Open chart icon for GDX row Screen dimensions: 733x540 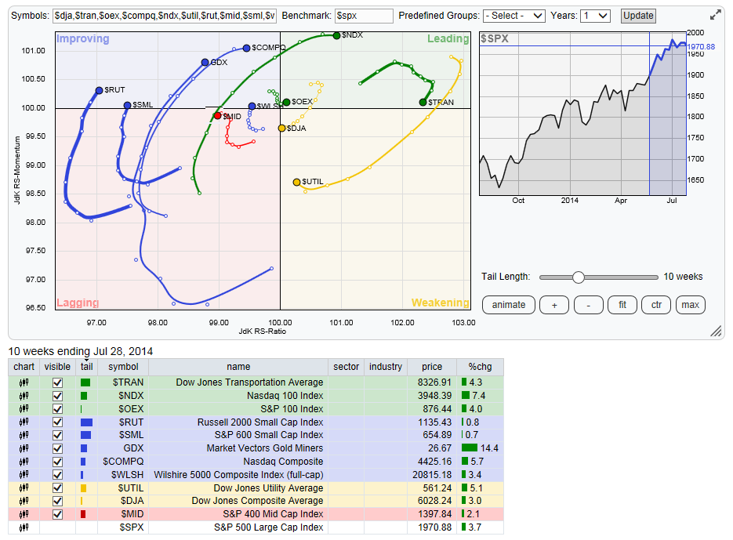[24, 448]
